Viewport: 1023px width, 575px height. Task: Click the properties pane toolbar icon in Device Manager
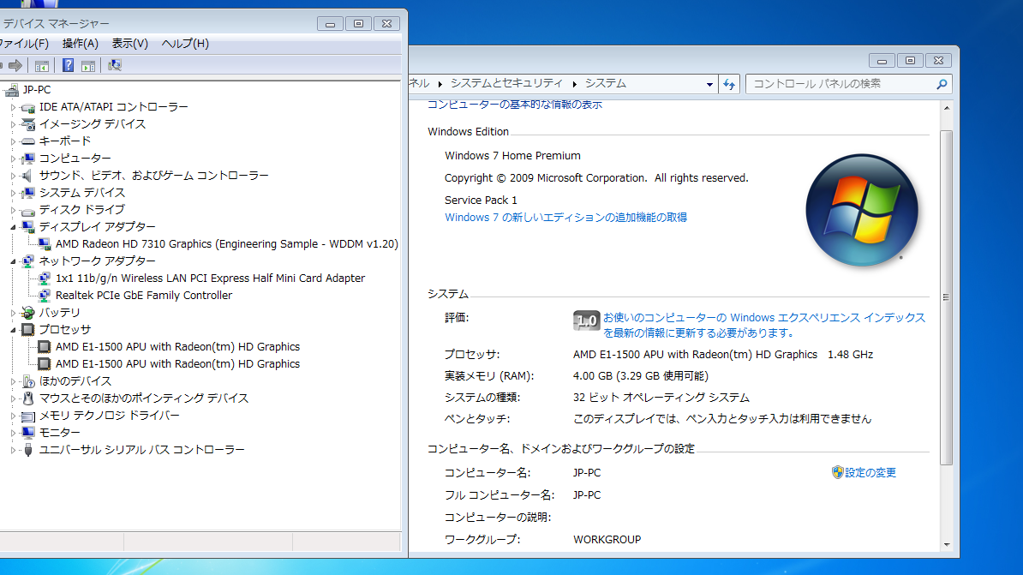pos(88,65)
